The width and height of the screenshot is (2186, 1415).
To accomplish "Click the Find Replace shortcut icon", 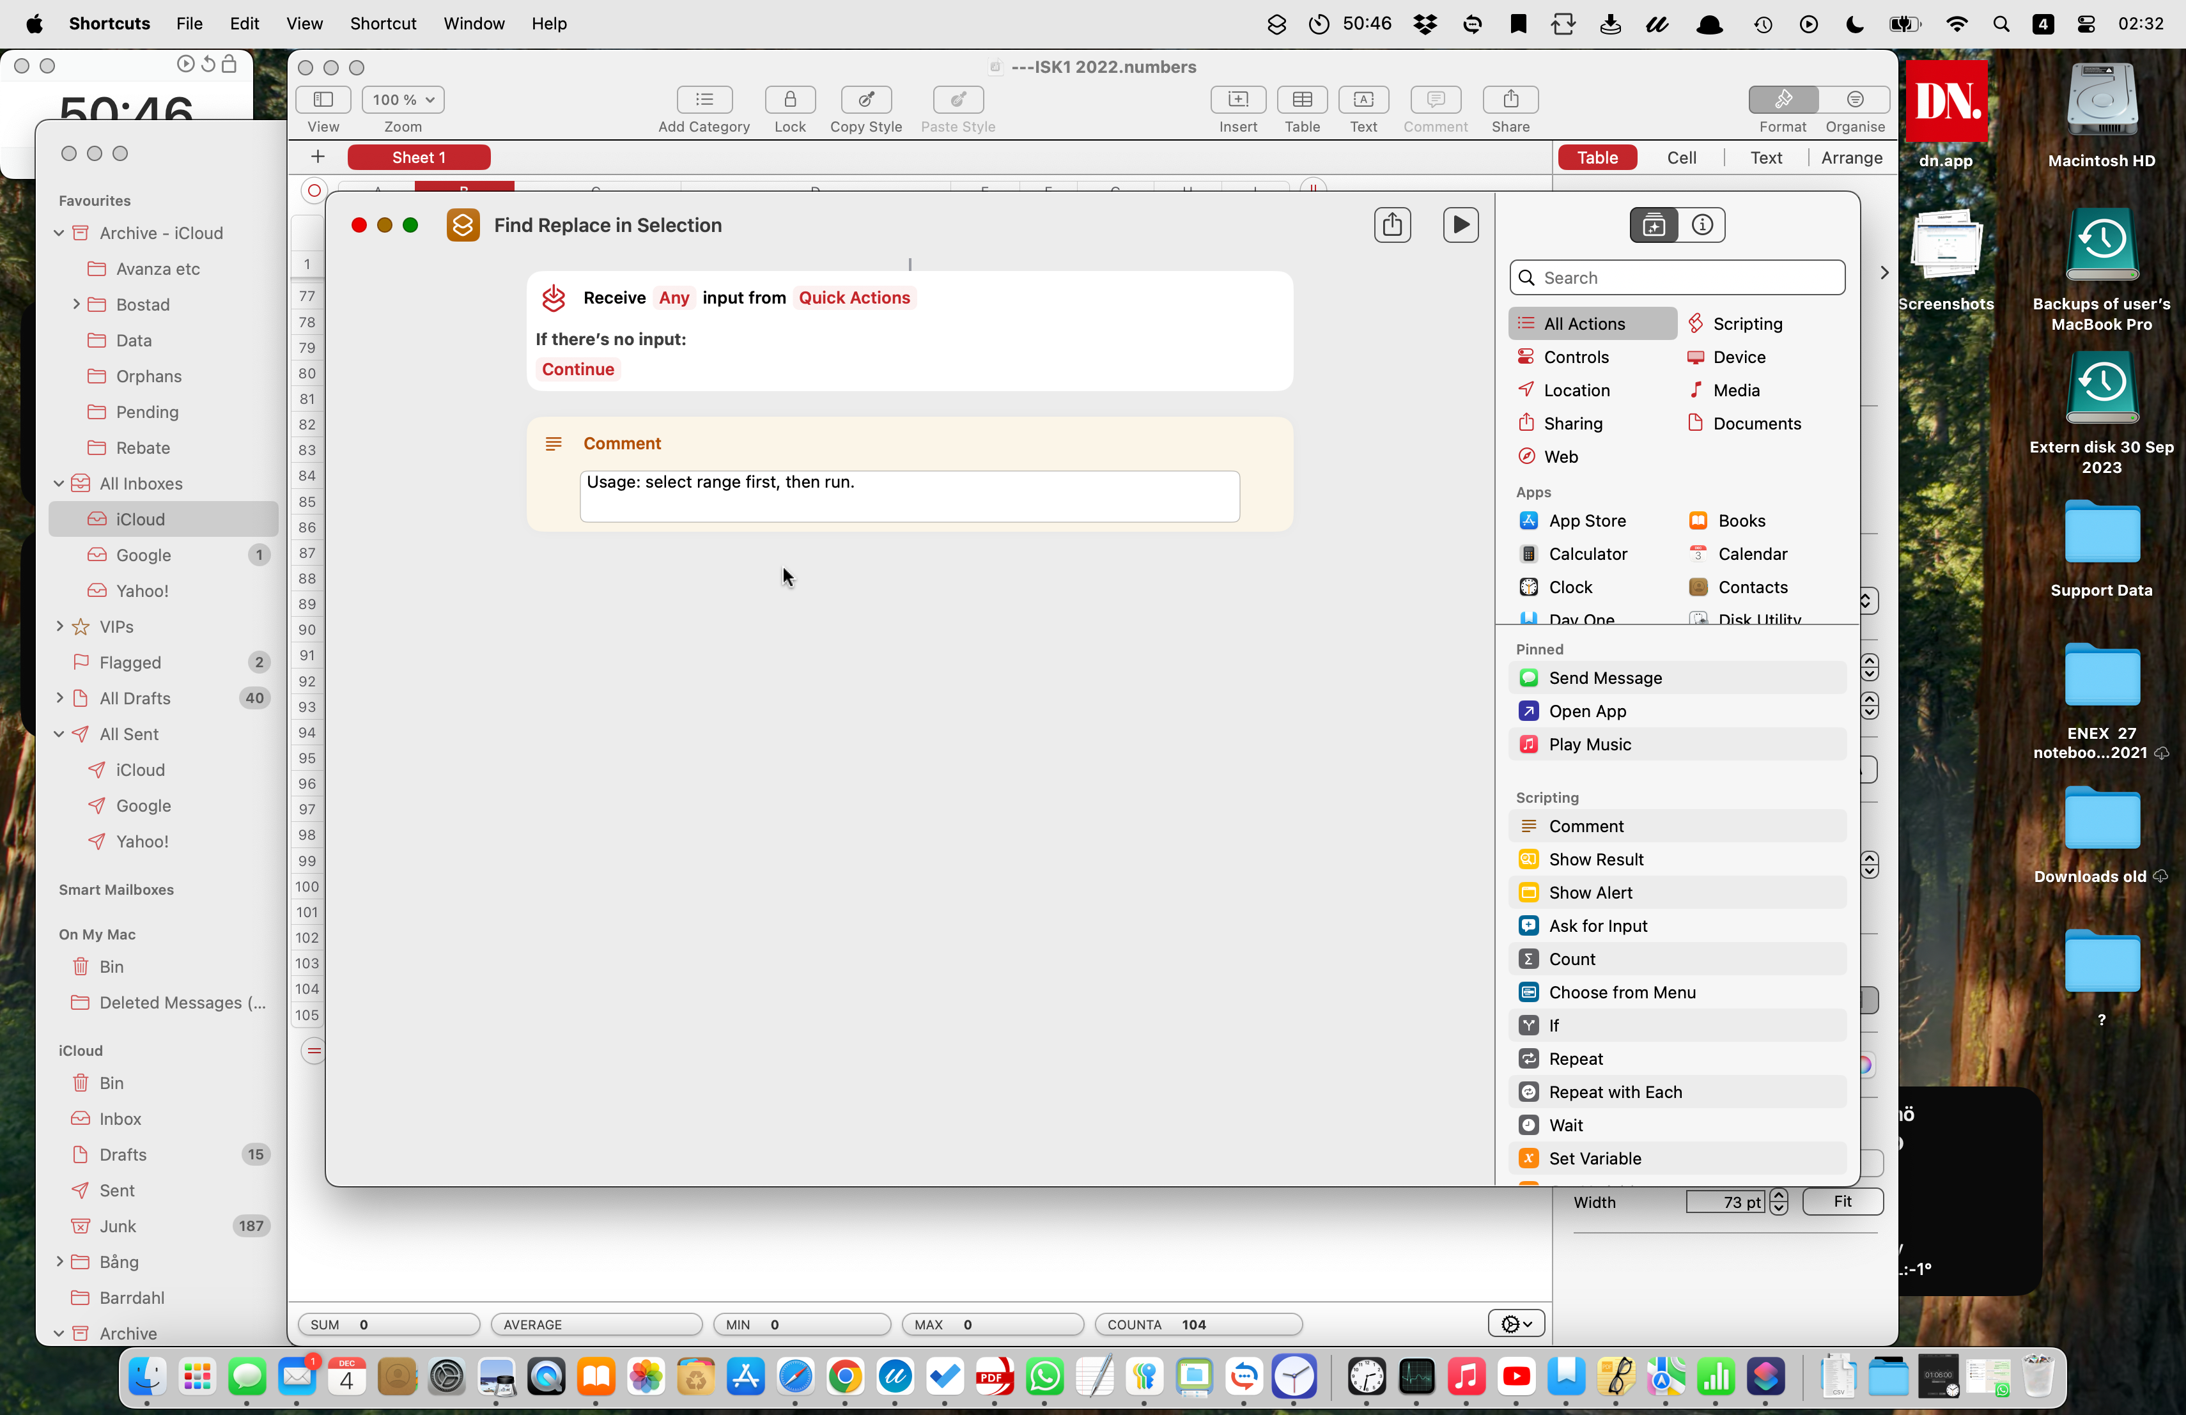I will 463,225.
